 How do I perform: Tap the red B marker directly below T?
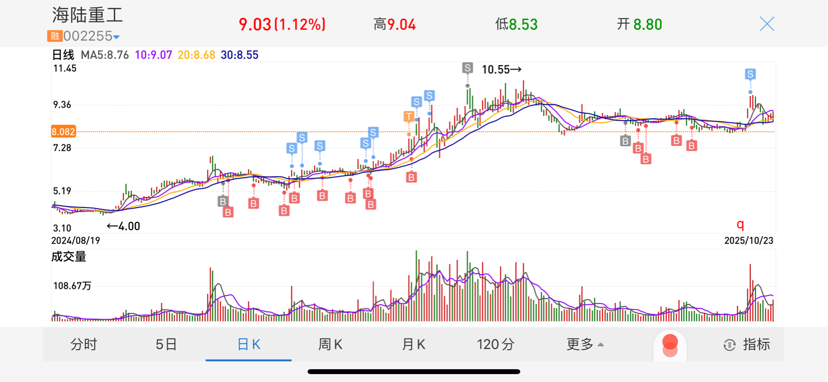tap(411, 177)
